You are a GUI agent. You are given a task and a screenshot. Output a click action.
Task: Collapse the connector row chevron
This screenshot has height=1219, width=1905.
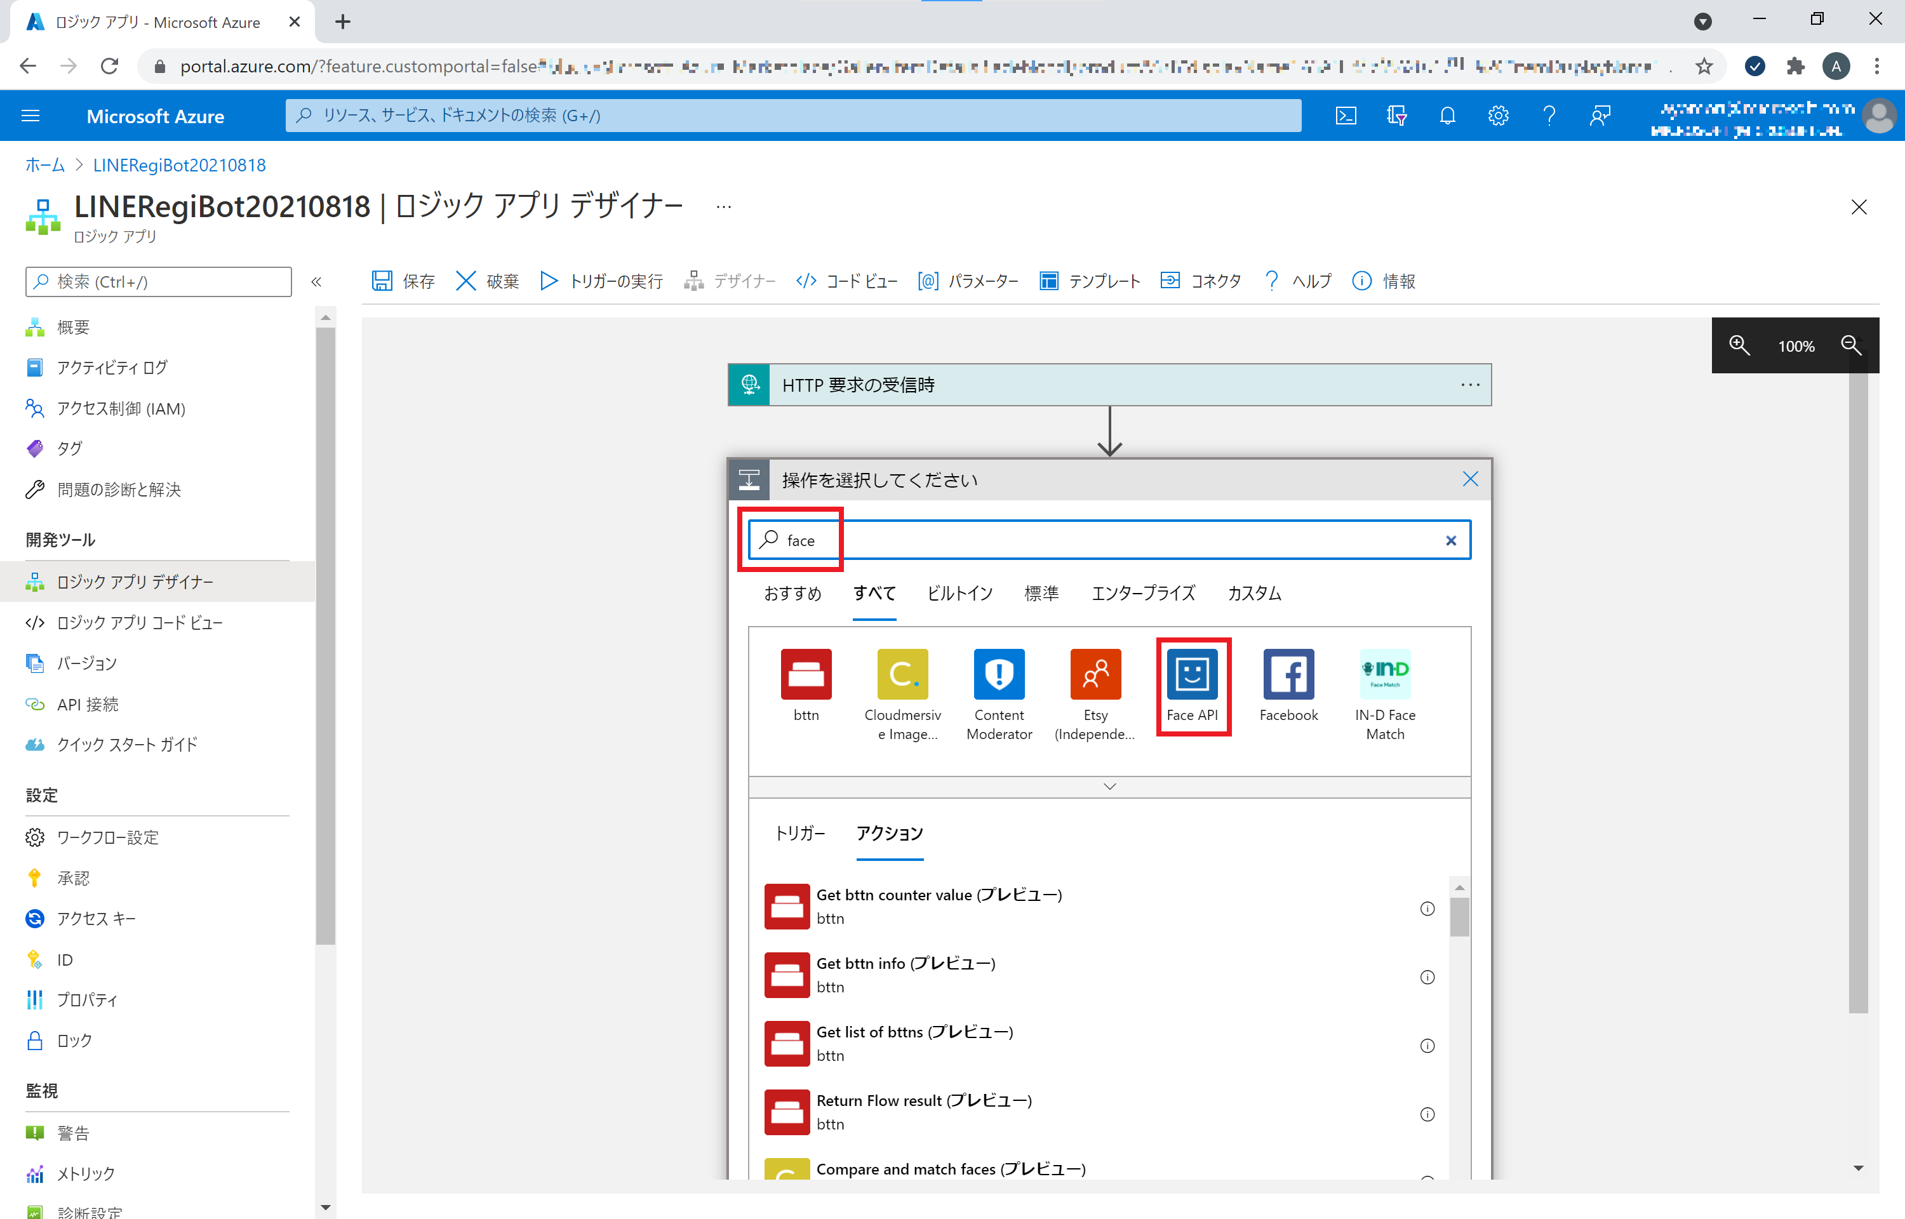click(x=1109, y=786)
